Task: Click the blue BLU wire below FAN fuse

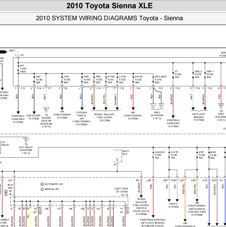Action: 82,98
